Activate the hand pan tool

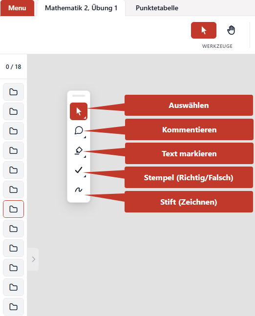[x=231, y=30]
